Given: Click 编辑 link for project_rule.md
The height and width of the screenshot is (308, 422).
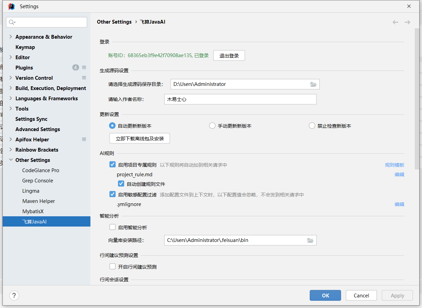Looking at the screenshot, I should pyautogui.click(x=399, y=174).
